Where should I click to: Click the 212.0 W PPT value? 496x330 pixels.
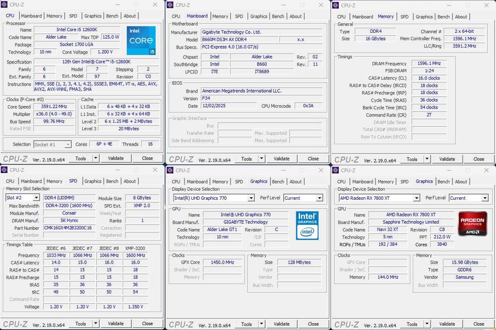(x=442, y=236)
